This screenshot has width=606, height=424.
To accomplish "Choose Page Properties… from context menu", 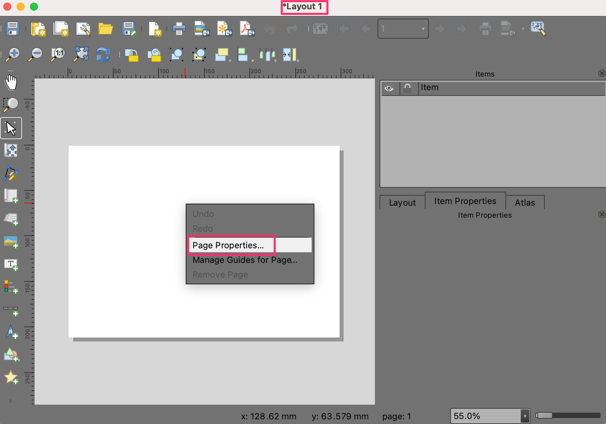I will point(228,245).
